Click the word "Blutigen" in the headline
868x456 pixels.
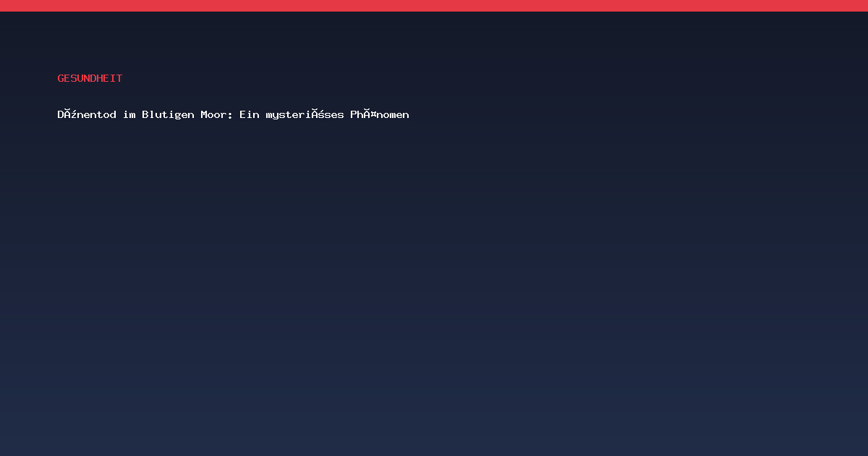pos(168,114)
